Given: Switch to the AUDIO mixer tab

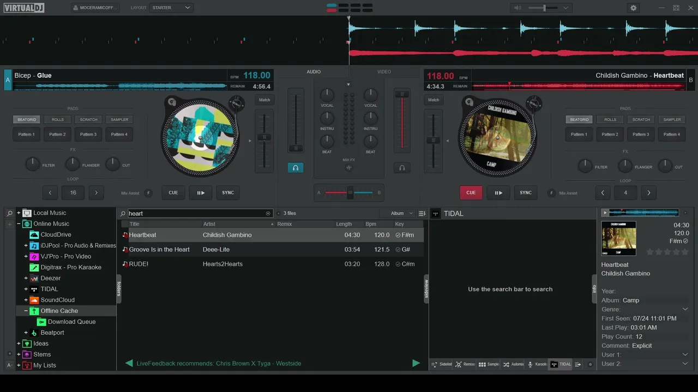Looking at the screenshot, I should click(314, 72).
